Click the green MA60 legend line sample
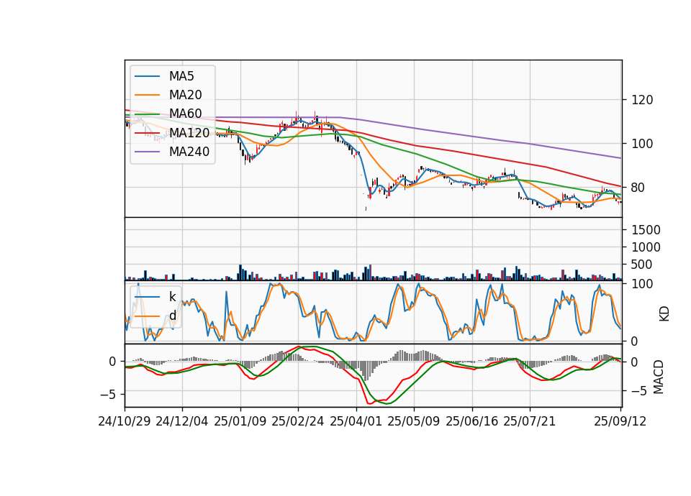 click(147, 114)
